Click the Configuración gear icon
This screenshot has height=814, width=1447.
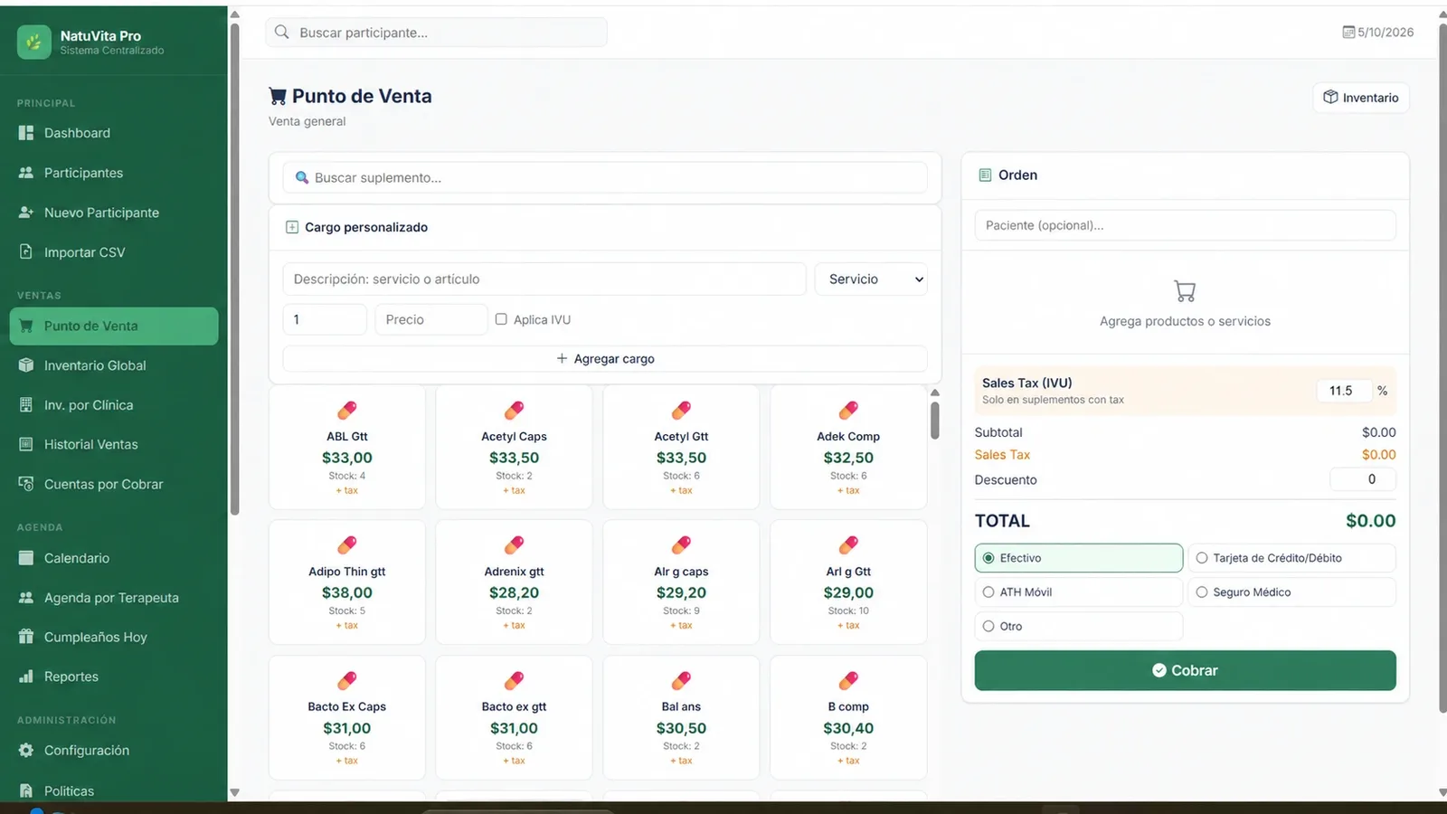(x=26, y=751)
